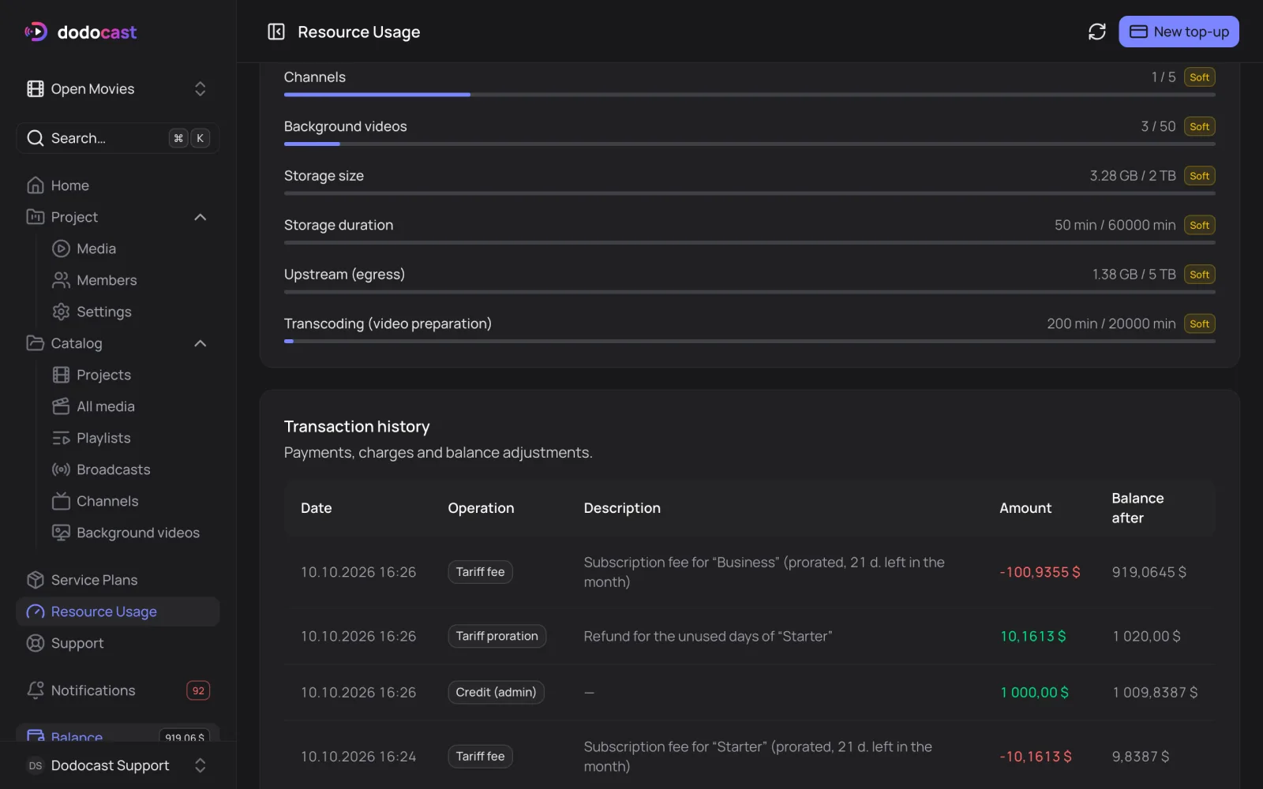This screenshot has width=1263, height=789.
Task: Select the Balance menu item
Action: point(118,734)
